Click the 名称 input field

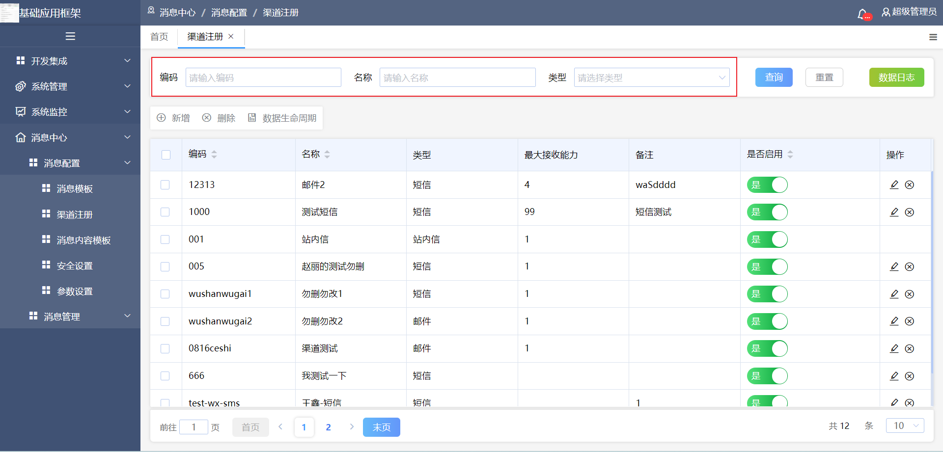tap(457, 78)
